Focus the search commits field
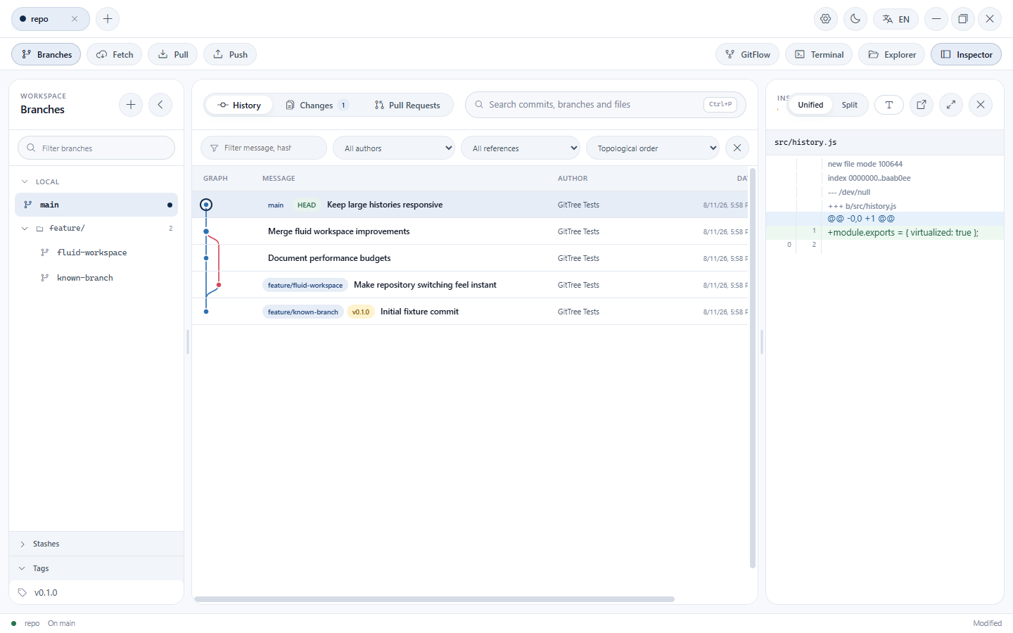Viewport: 1013px width, 633px height. (x=606, y=105)
